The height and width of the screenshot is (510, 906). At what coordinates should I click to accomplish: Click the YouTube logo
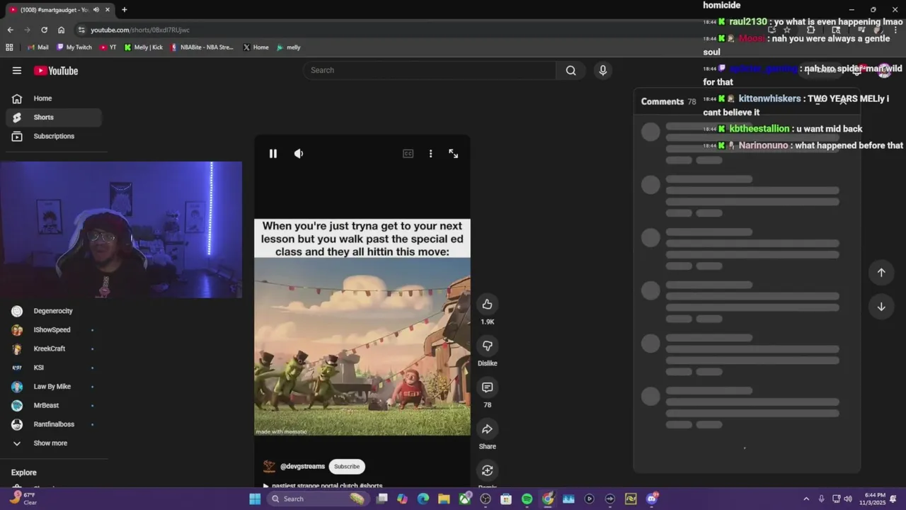(x=56, y=71)
